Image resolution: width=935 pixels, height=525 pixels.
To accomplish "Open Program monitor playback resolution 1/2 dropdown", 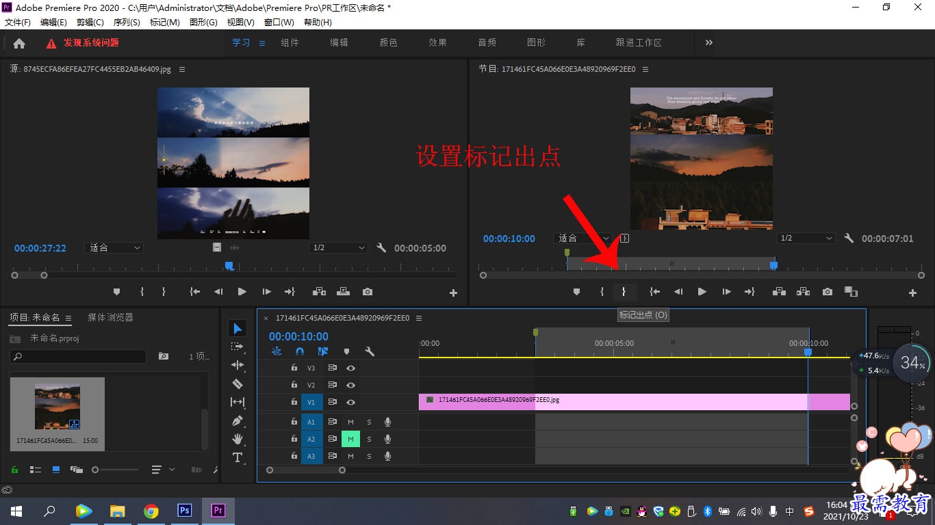I will click(806, 239).
